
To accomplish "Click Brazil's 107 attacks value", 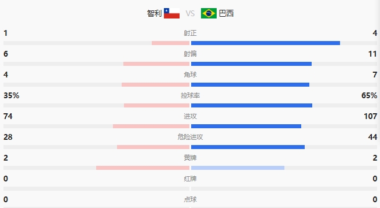I will click(370, 116).
